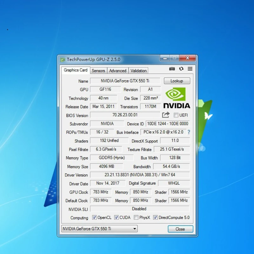
Task: Toggle the OpenCL checkbox
Action: point(94,217)
